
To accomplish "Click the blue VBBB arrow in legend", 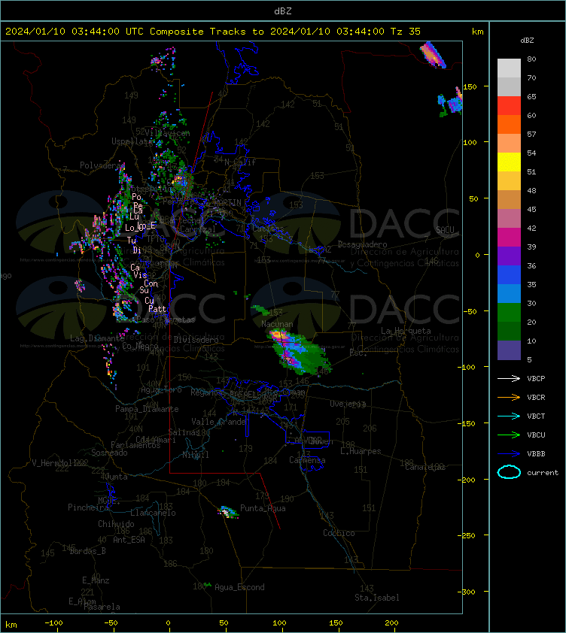I will (x=509, y=454).
